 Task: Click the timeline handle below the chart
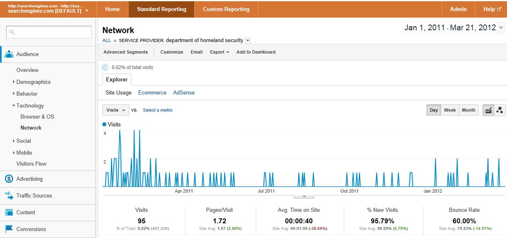[304, 196]
